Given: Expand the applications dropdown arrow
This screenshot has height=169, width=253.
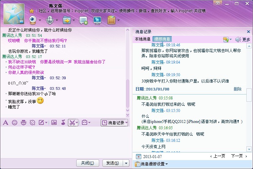Looking at the screenshot, I should 119,20.
